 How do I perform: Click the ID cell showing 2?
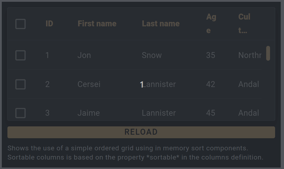pyautogui.click(x=48, y=84)
